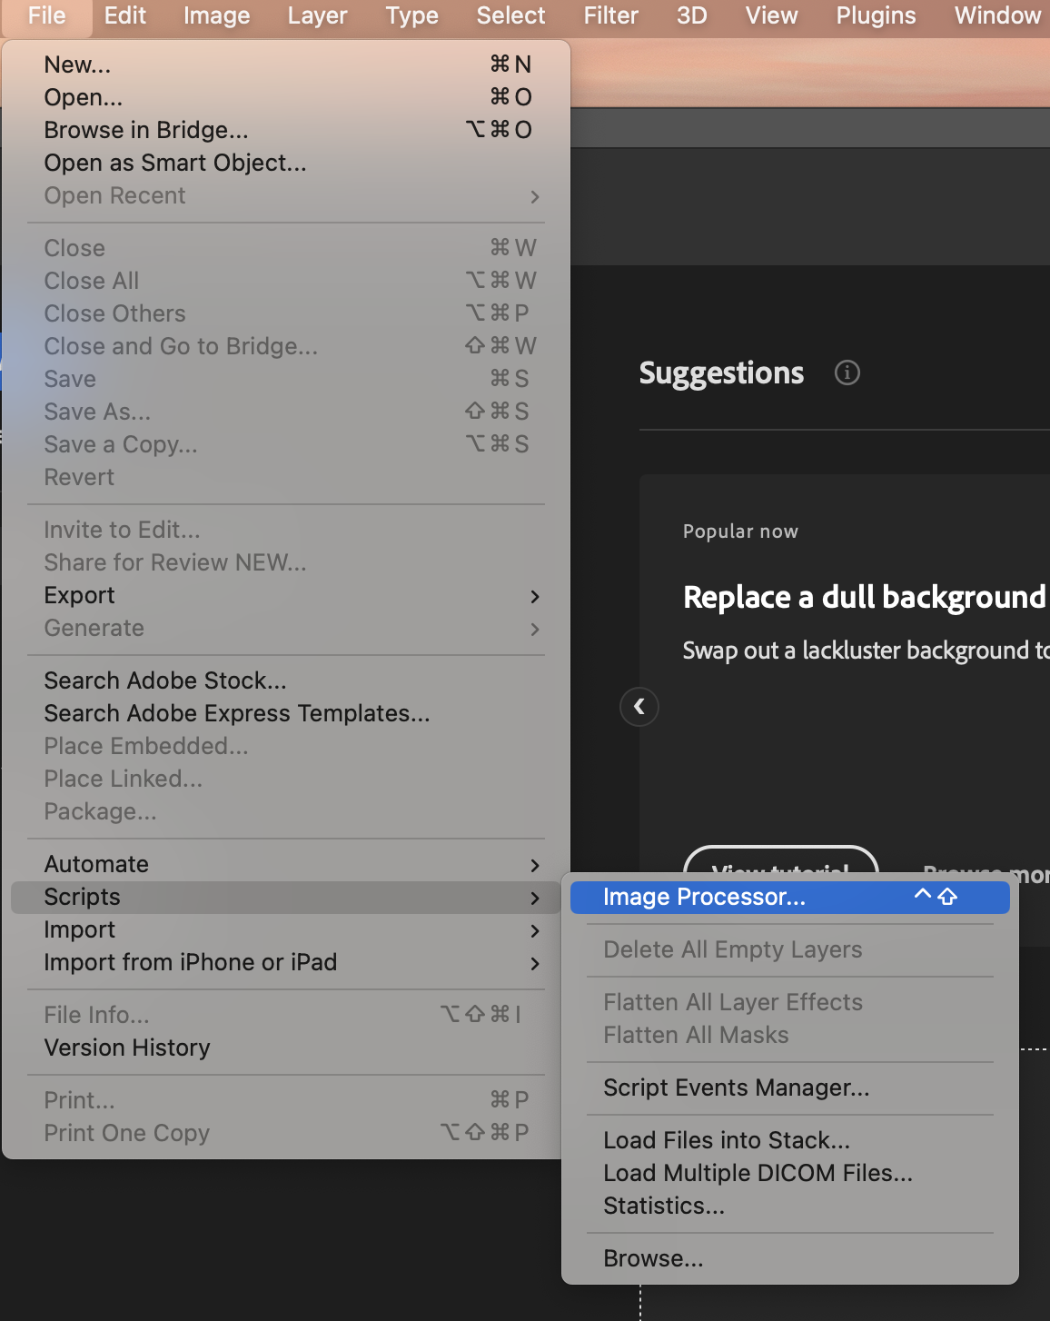Open Version History
This screenshot has height=1321, width=1050.
click(127, 1048)
